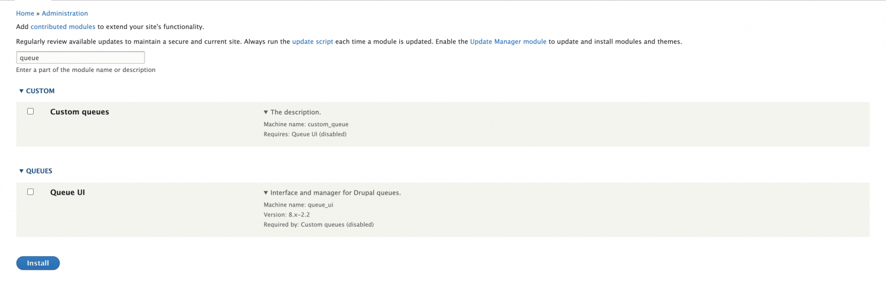The width and height of the screenshot is (886, 295).
Task: Focus the module filter field containing 'queue'
Action: coord(80,57)
